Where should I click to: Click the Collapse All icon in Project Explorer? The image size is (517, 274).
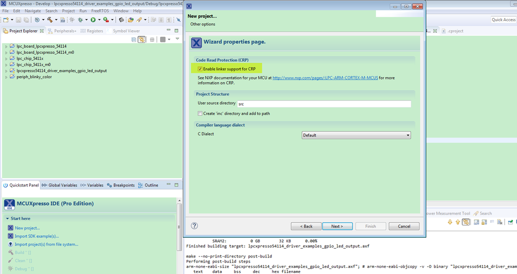point(134,39)
